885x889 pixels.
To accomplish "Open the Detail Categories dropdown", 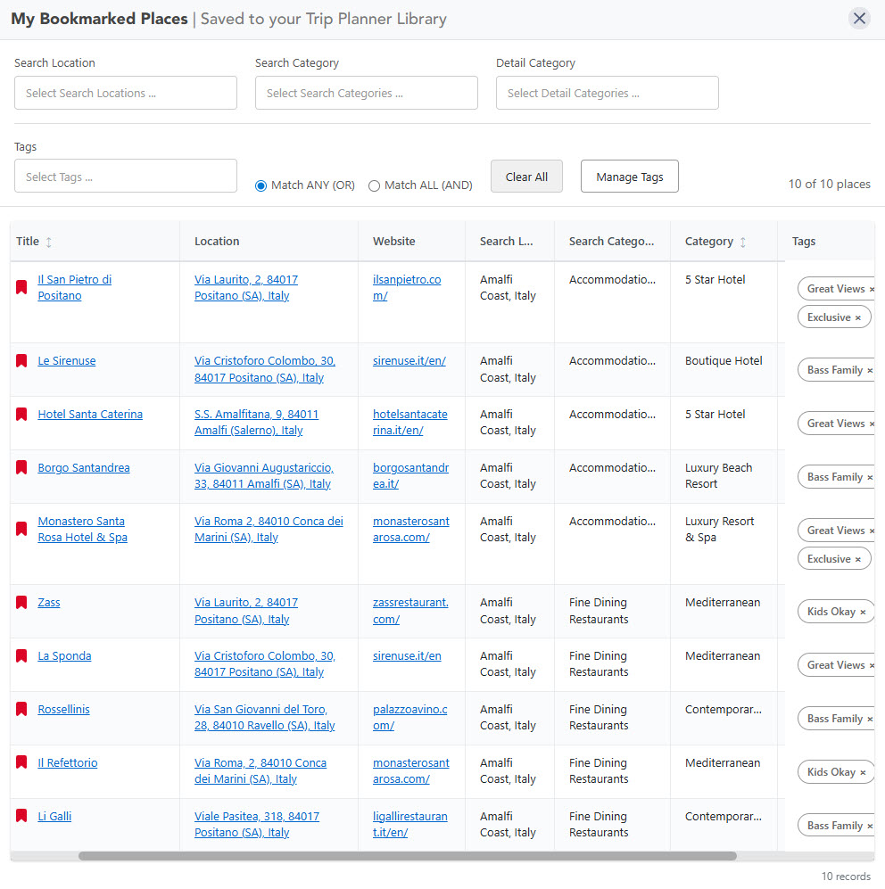I will (x=608, y=93).
